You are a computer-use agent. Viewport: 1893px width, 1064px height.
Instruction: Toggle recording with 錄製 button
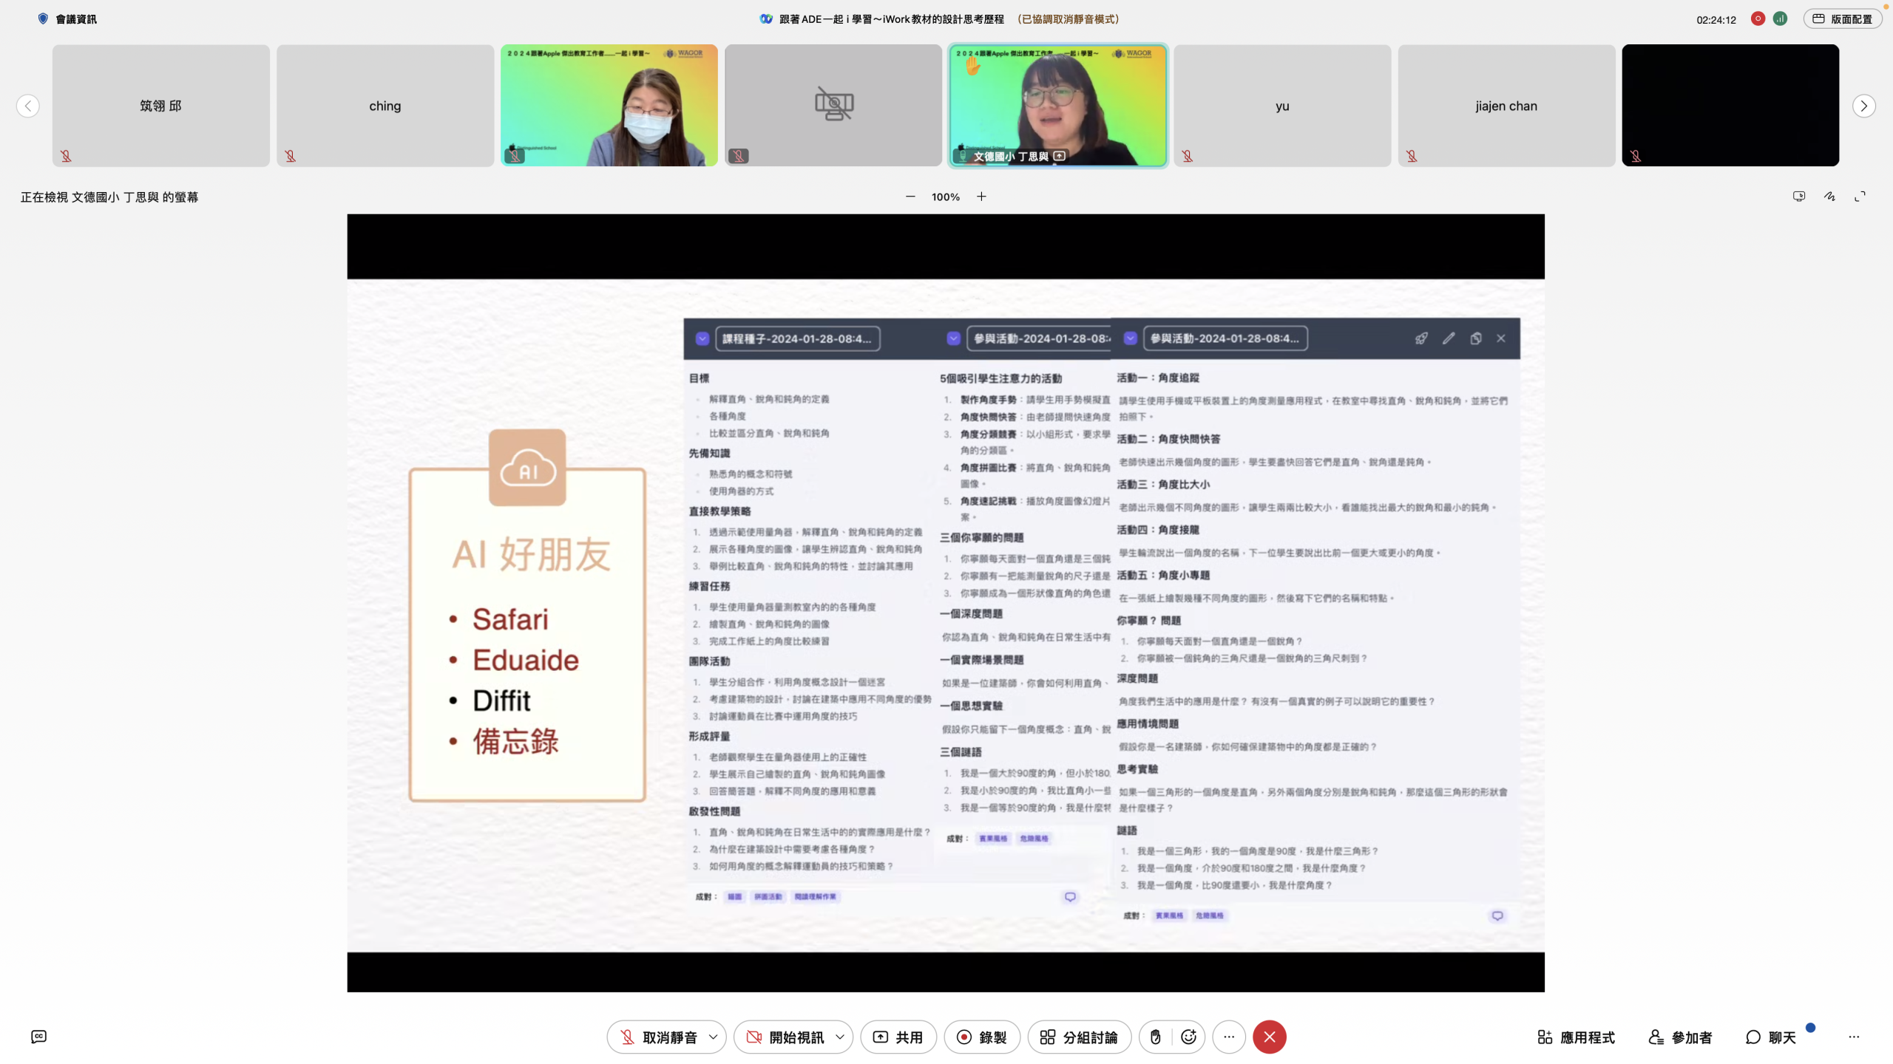pos(981,1037)
